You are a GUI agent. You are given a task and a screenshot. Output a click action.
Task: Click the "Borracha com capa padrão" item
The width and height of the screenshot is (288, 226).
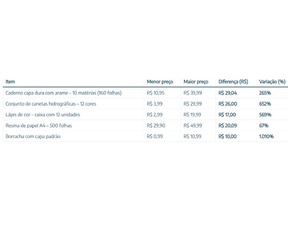click(33, 136)
